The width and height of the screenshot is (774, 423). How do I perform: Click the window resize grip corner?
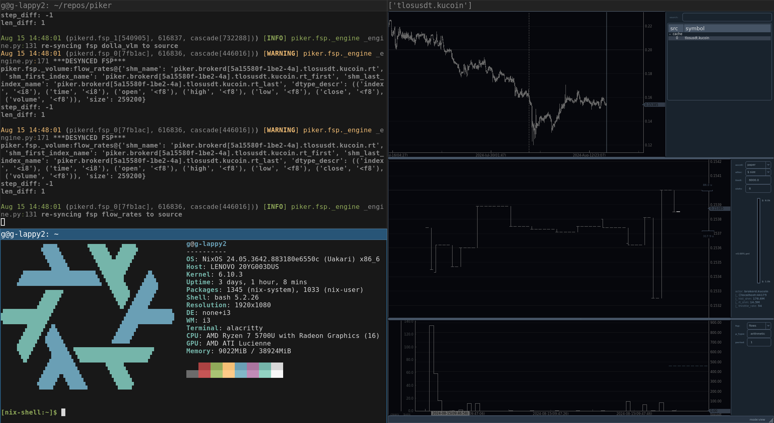point(771,420)
